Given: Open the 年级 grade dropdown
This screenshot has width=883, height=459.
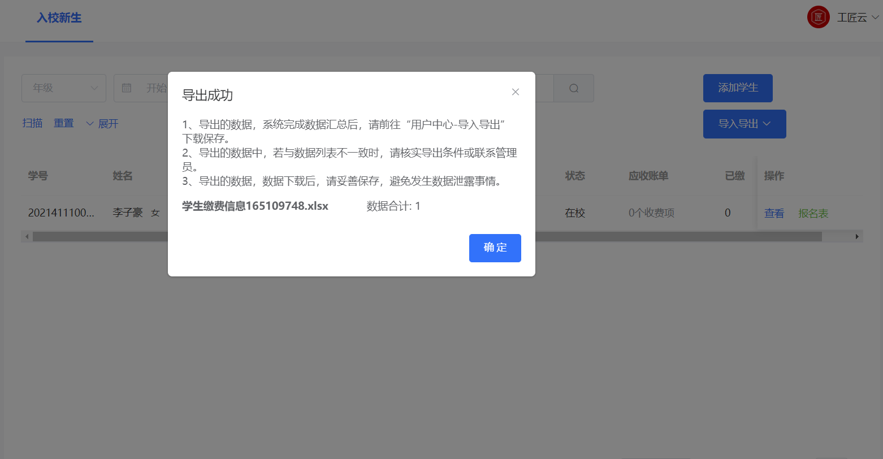Looking at the screenshot, I should coord(63,88).
